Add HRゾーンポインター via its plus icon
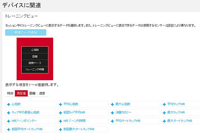Viewport: 200px width, 133px height. (8, 121)
